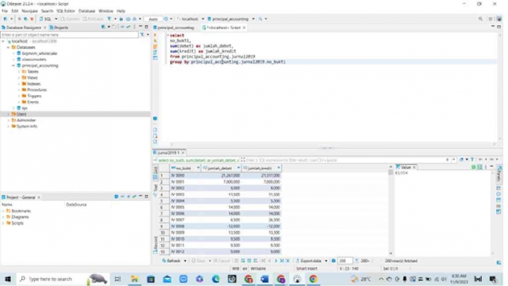Click the search magnifier icon at toolbar right
The width and height of the screenshot is (508, 286).
(480, 18)
